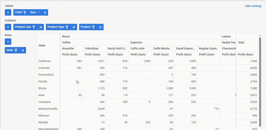
Task: Click California Colombian cell 1,871
Action: (95, 61)
